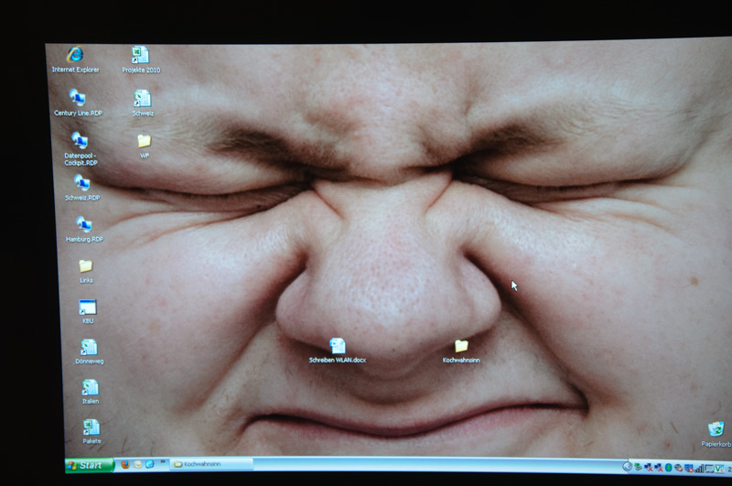
Task: Expand hidden system tray icons arrow
Action: click(628, 467)
